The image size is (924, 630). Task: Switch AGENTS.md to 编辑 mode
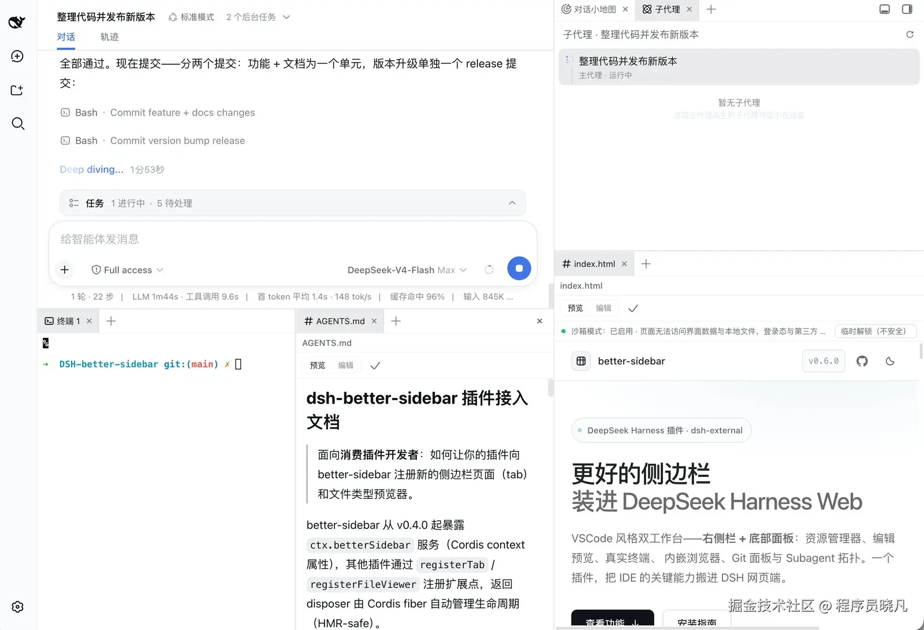[346, 366]
